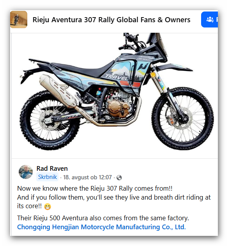This screenshot has width=228, height=246.
Task: Click the grinning emoji after "its core!!"
Action: click(x=48, y=207)
